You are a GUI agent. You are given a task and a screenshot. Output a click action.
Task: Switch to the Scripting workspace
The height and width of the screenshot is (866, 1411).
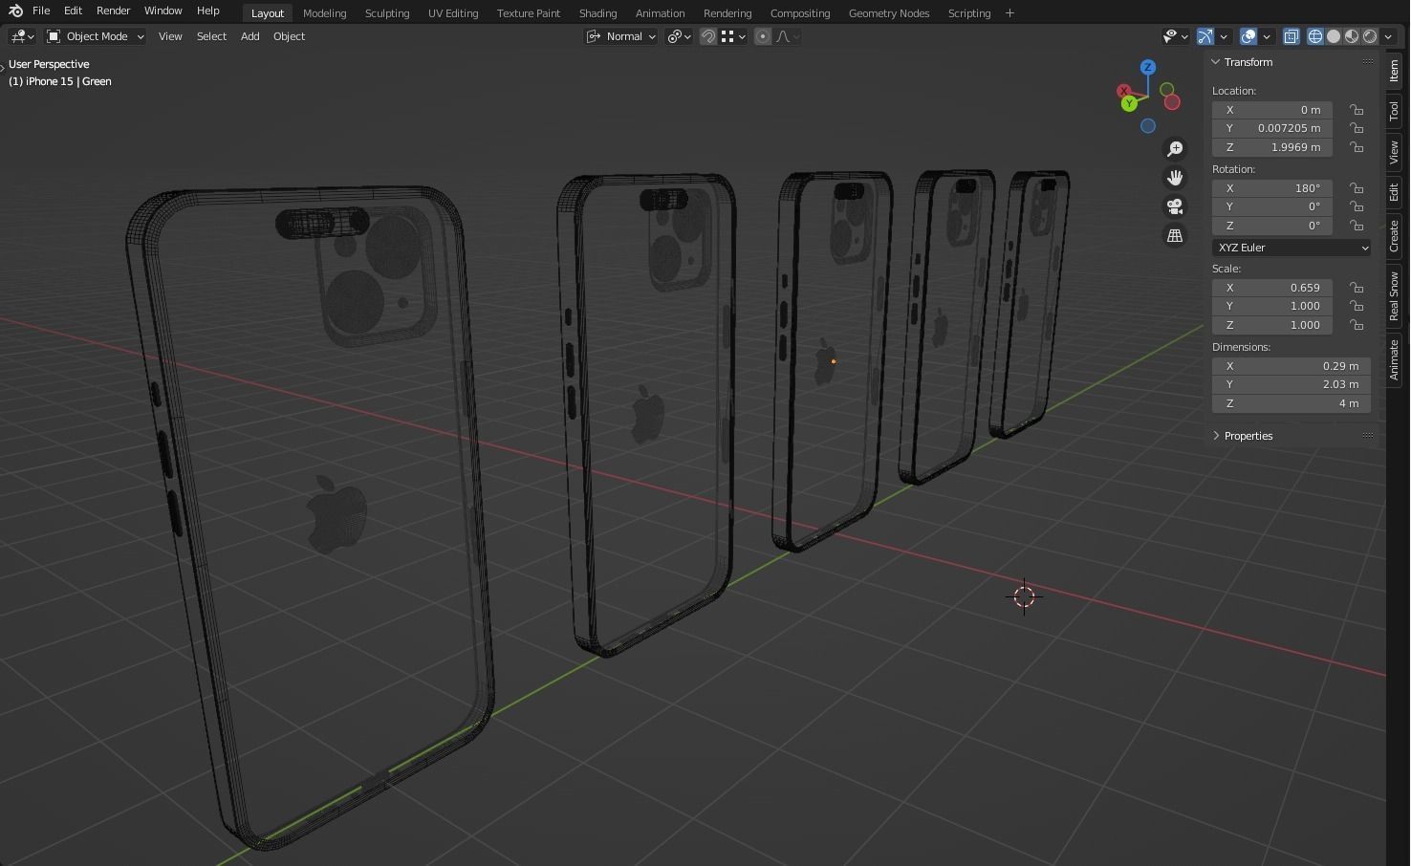click(969, 13)
